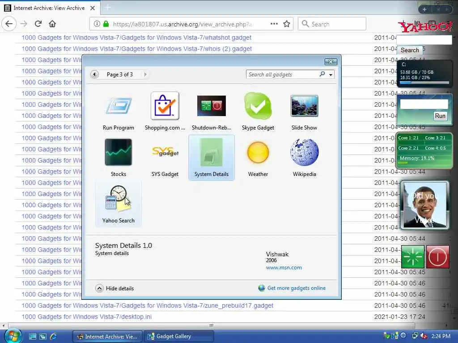The height and width of the screenshot is (343, 458).
Task: Click Search button in Yahoo sidebar gadget
Action: tap(410, 50)
